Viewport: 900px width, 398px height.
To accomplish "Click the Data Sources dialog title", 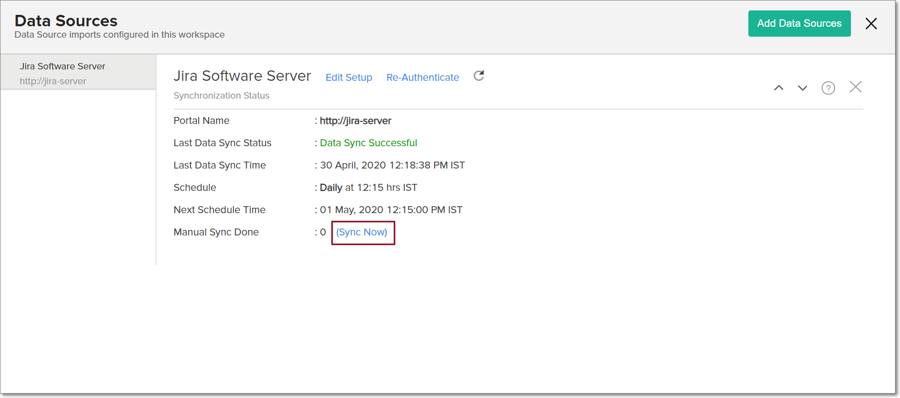I will click(x=66, y=21).
